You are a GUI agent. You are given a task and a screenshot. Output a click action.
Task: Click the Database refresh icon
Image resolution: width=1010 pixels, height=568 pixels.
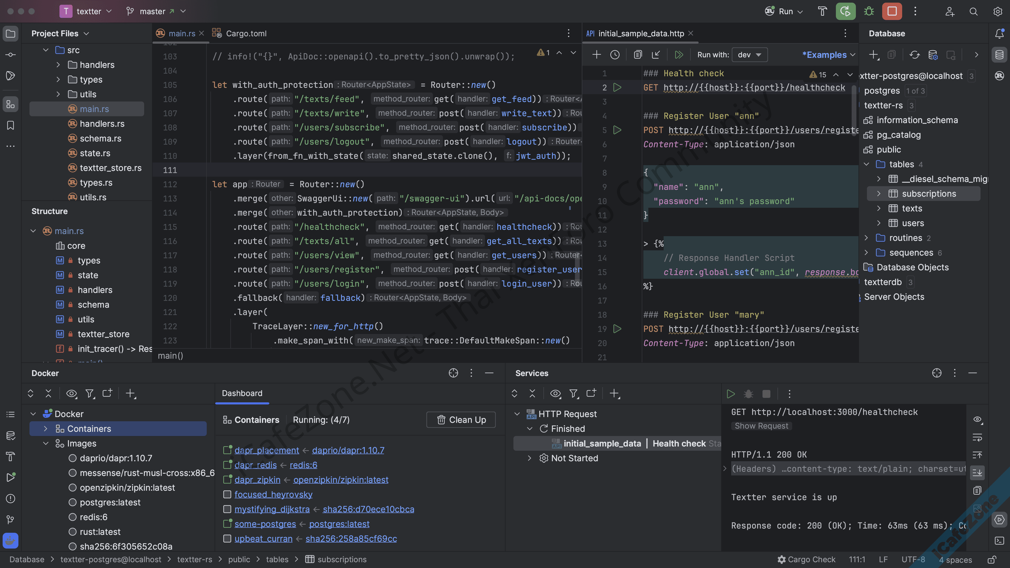click(x=914, y=55)
